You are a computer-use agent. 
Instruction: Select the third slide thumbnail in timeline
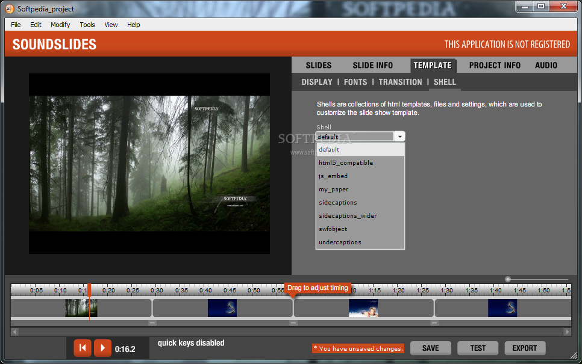tap(363, 308)
